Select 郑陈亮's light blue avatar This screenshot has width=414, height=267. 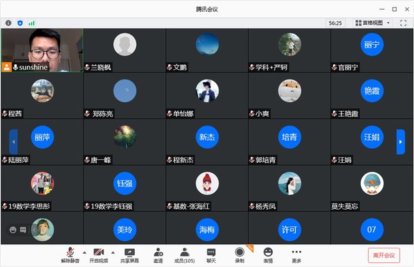[x=124, y=90]
